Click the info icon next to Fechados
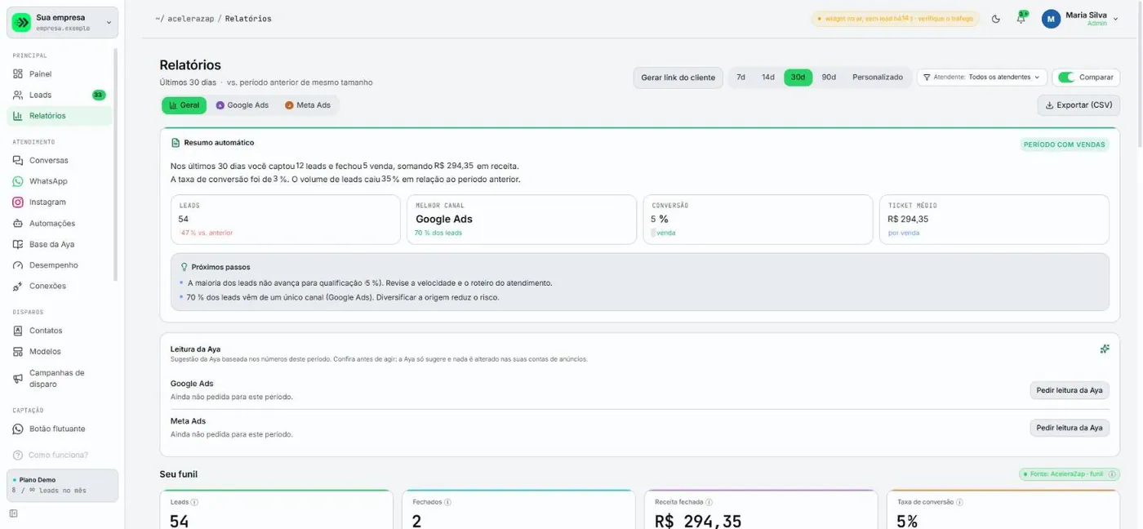Image resolution: width=1143 pixels, height=529 pixels. tap(447, 502)
